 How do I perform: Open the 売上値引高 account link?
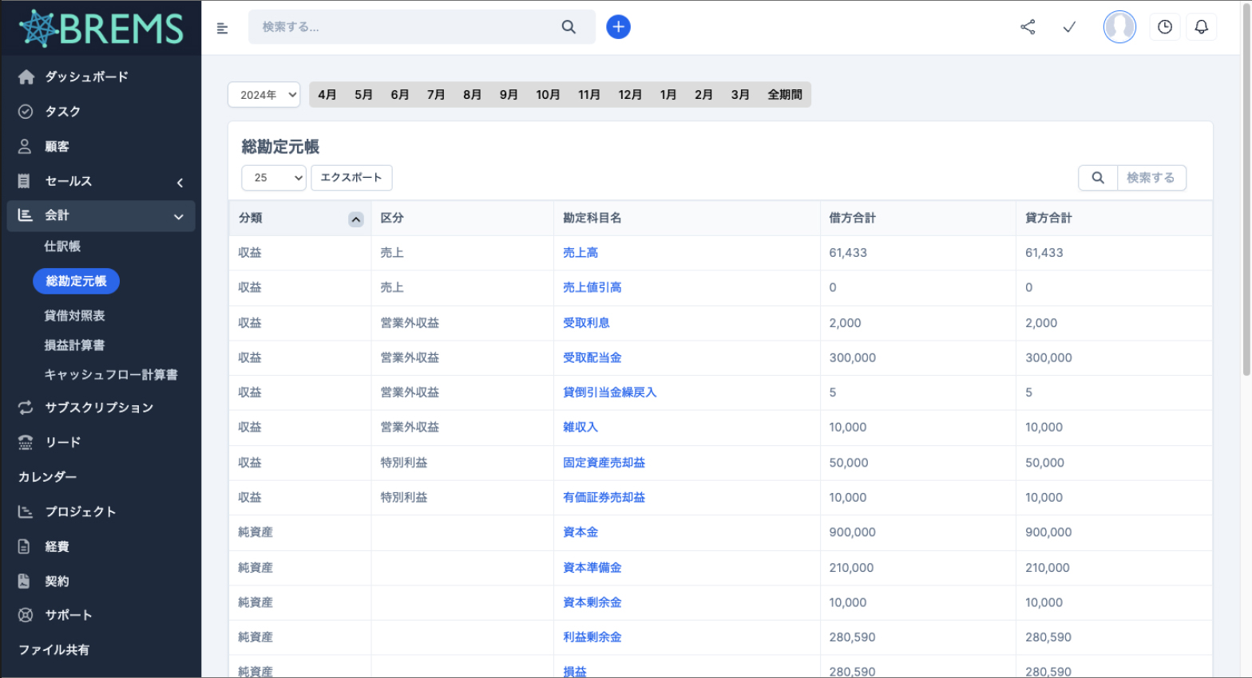point(592,287)
